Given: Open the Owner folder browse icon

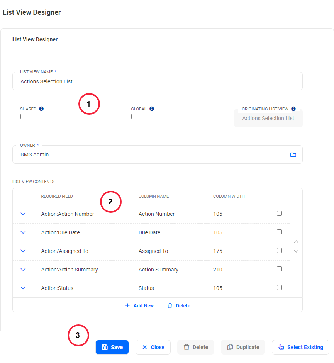Looking at the screenshot, I should (293, 154).
